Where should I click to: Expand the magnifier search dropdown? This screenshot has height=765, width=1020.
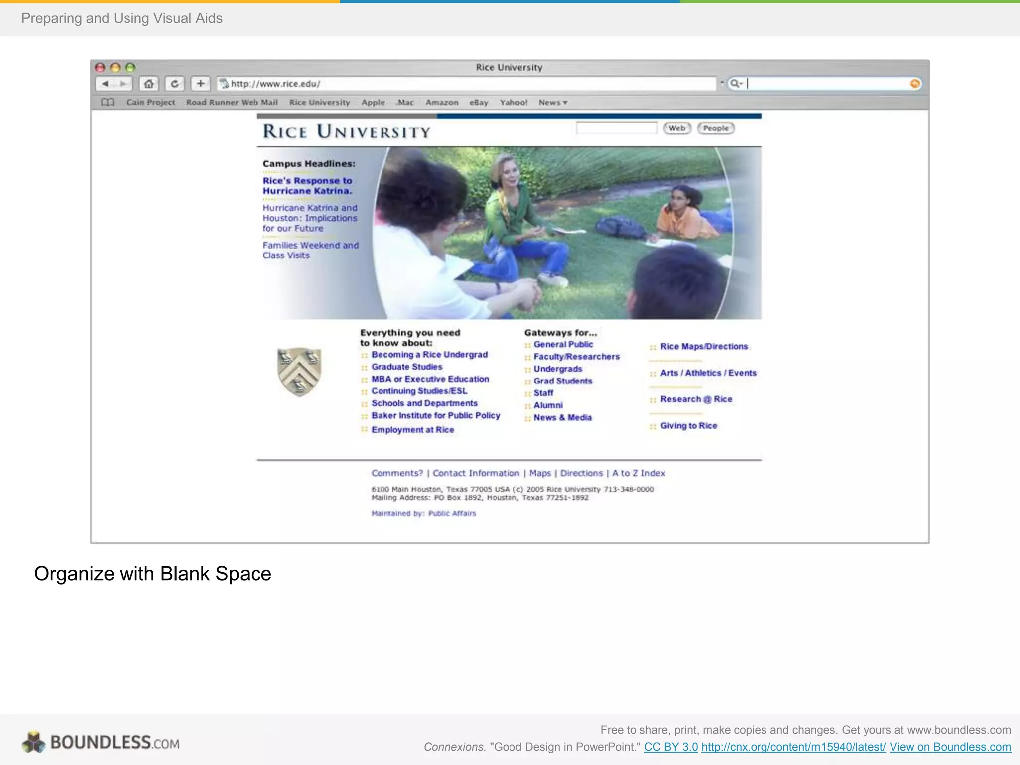[736, 84]
